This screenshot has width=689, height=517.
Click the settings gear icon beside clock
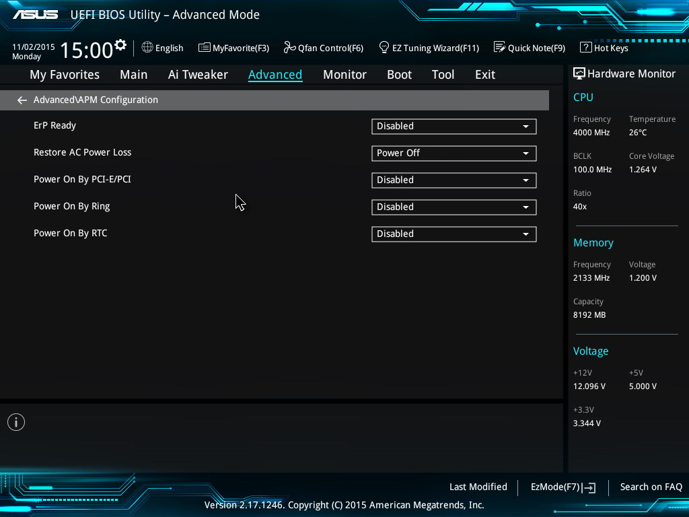point(120,45)
